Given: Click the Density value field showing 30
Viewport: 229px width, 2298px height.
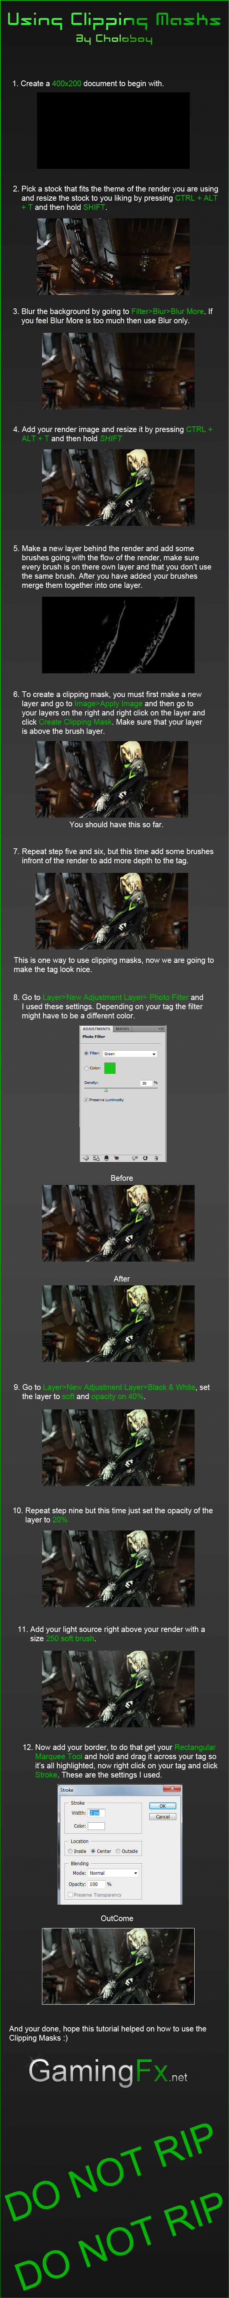Looking at the screenshot, I should (147, 1083).
